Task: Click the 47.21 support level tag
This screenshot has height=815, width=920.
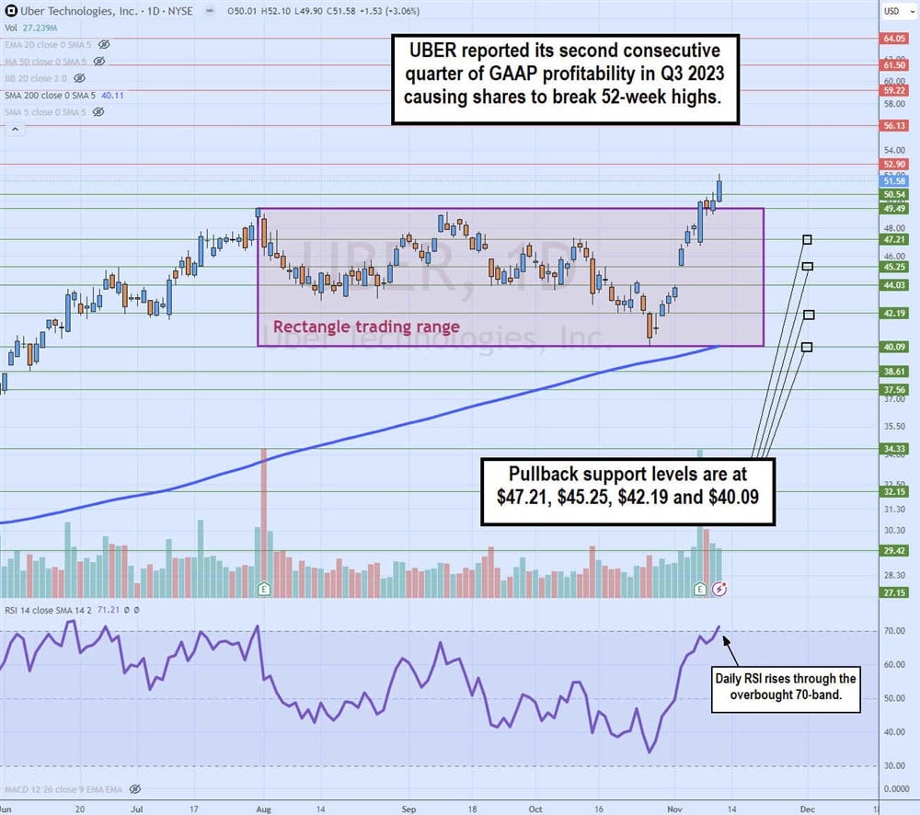Action: (x=894, y=239)
